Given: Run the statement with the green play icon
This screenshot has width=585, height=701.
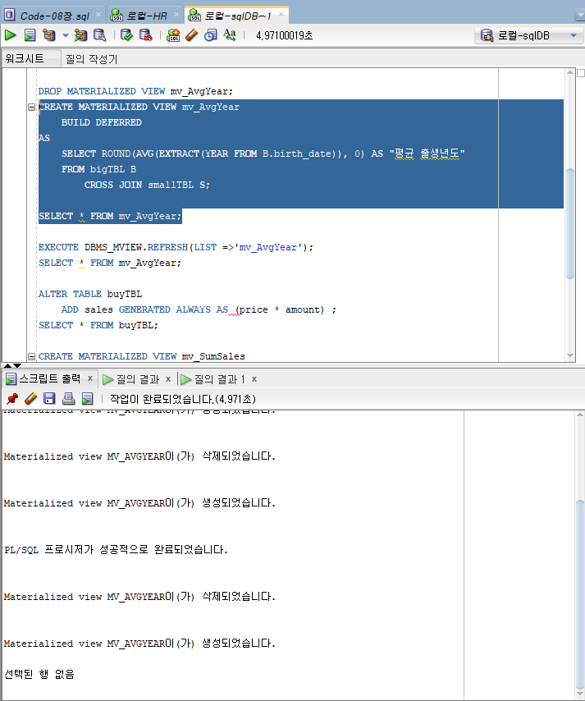Looking at the screenshot, I should pyautogui.click(x=11, y=34).
